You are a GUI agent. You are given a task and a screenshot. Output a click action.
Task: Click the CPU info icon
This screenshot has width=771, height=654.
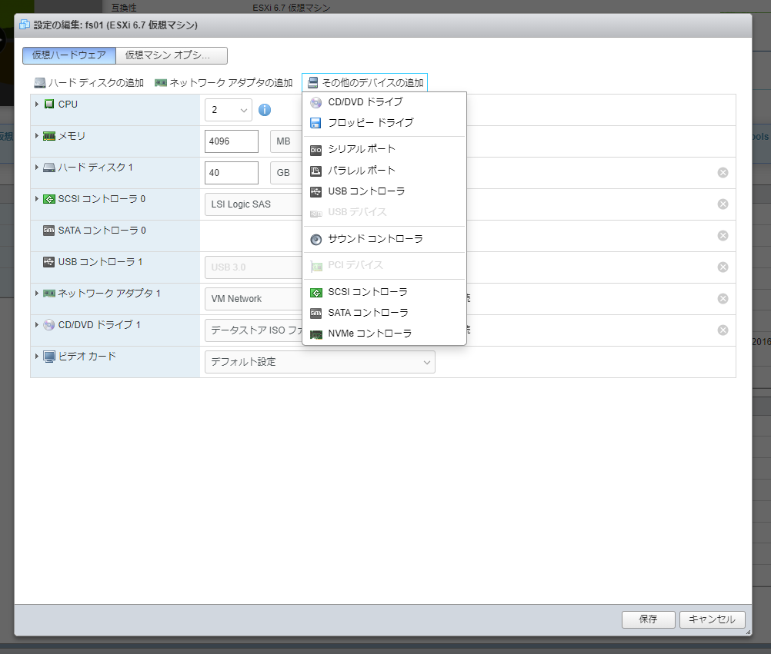tap(265, 110)
